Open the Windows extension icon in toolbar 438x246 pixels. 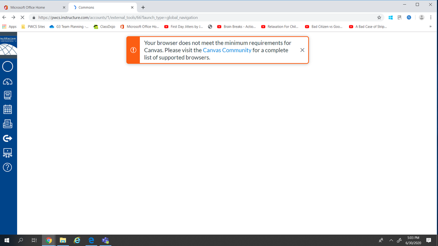(x=391, y=18)
